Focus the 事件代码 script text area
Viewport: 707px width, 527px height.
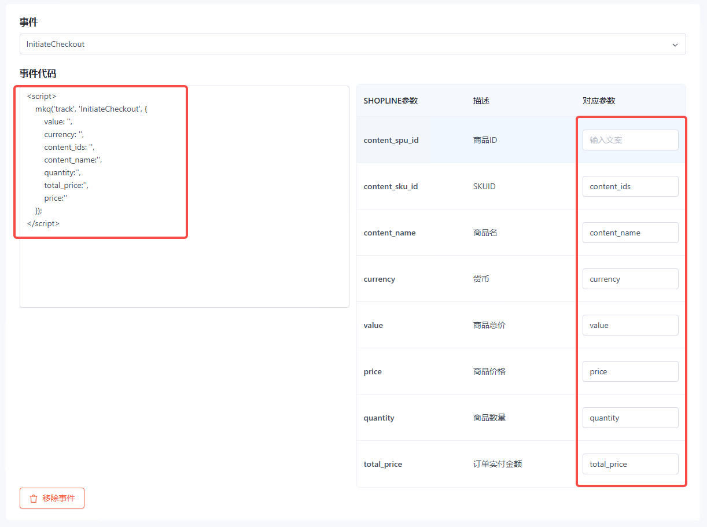tap(185, 197)
